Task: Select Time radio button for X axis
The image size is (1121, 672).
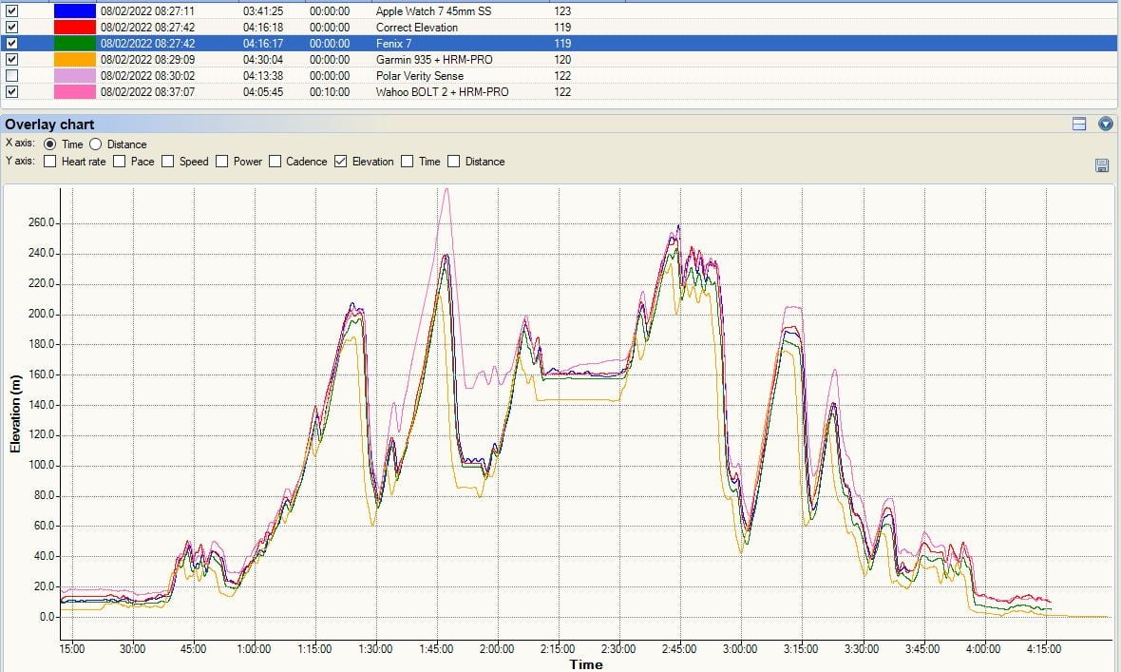Action: [49, 144]
